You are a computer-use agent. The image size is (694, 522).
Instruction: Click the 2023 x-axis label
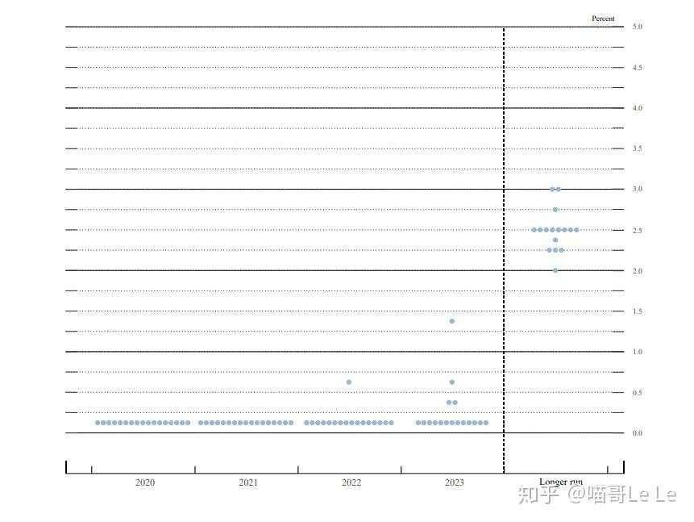coord(454,482)
